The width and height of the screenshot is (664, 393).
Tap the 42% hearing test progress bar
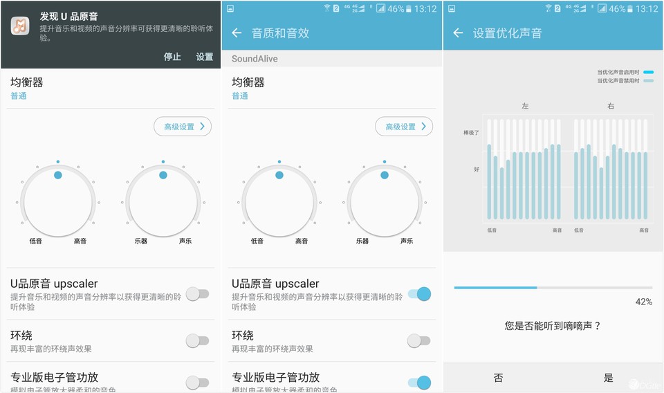[553, 288]
